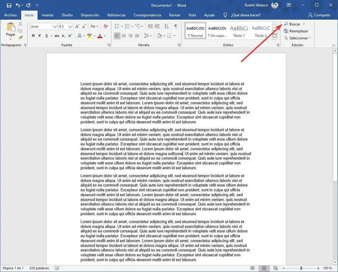Toggle align right paragraph button
This screenshot has width=338, height=272.
click(x=130, y=36)
